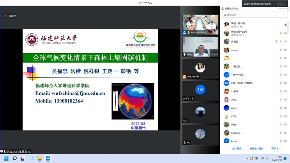Image resolution: width=290 pixels, height=163 pixels.
Task: Click the red recording icon beside the host
Action: tap(286, 25)
